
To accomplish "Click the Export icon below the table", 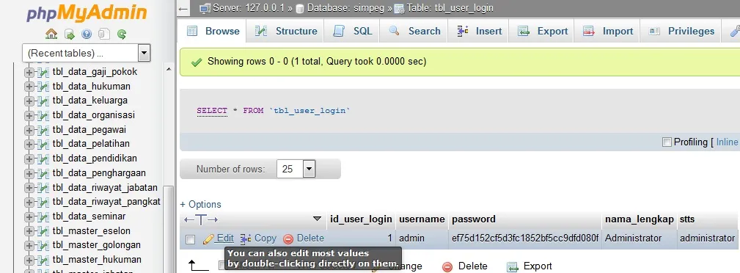I will click(x=513, y=267).
